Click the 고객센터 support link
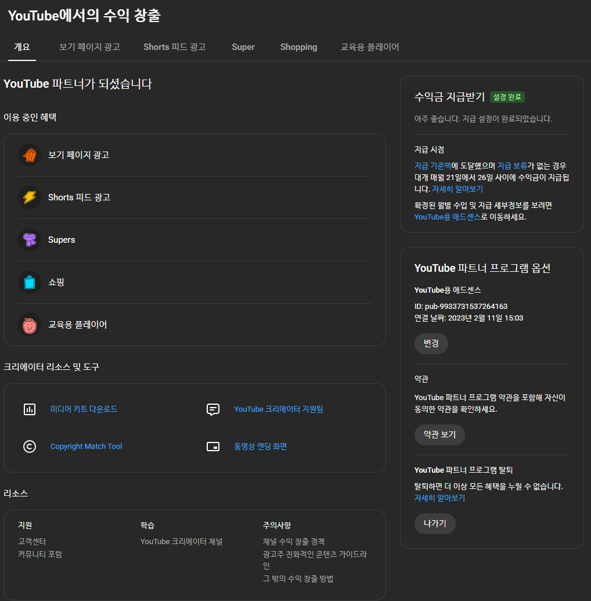The height and width of the screenshot is (601, 591). (33, 542)
